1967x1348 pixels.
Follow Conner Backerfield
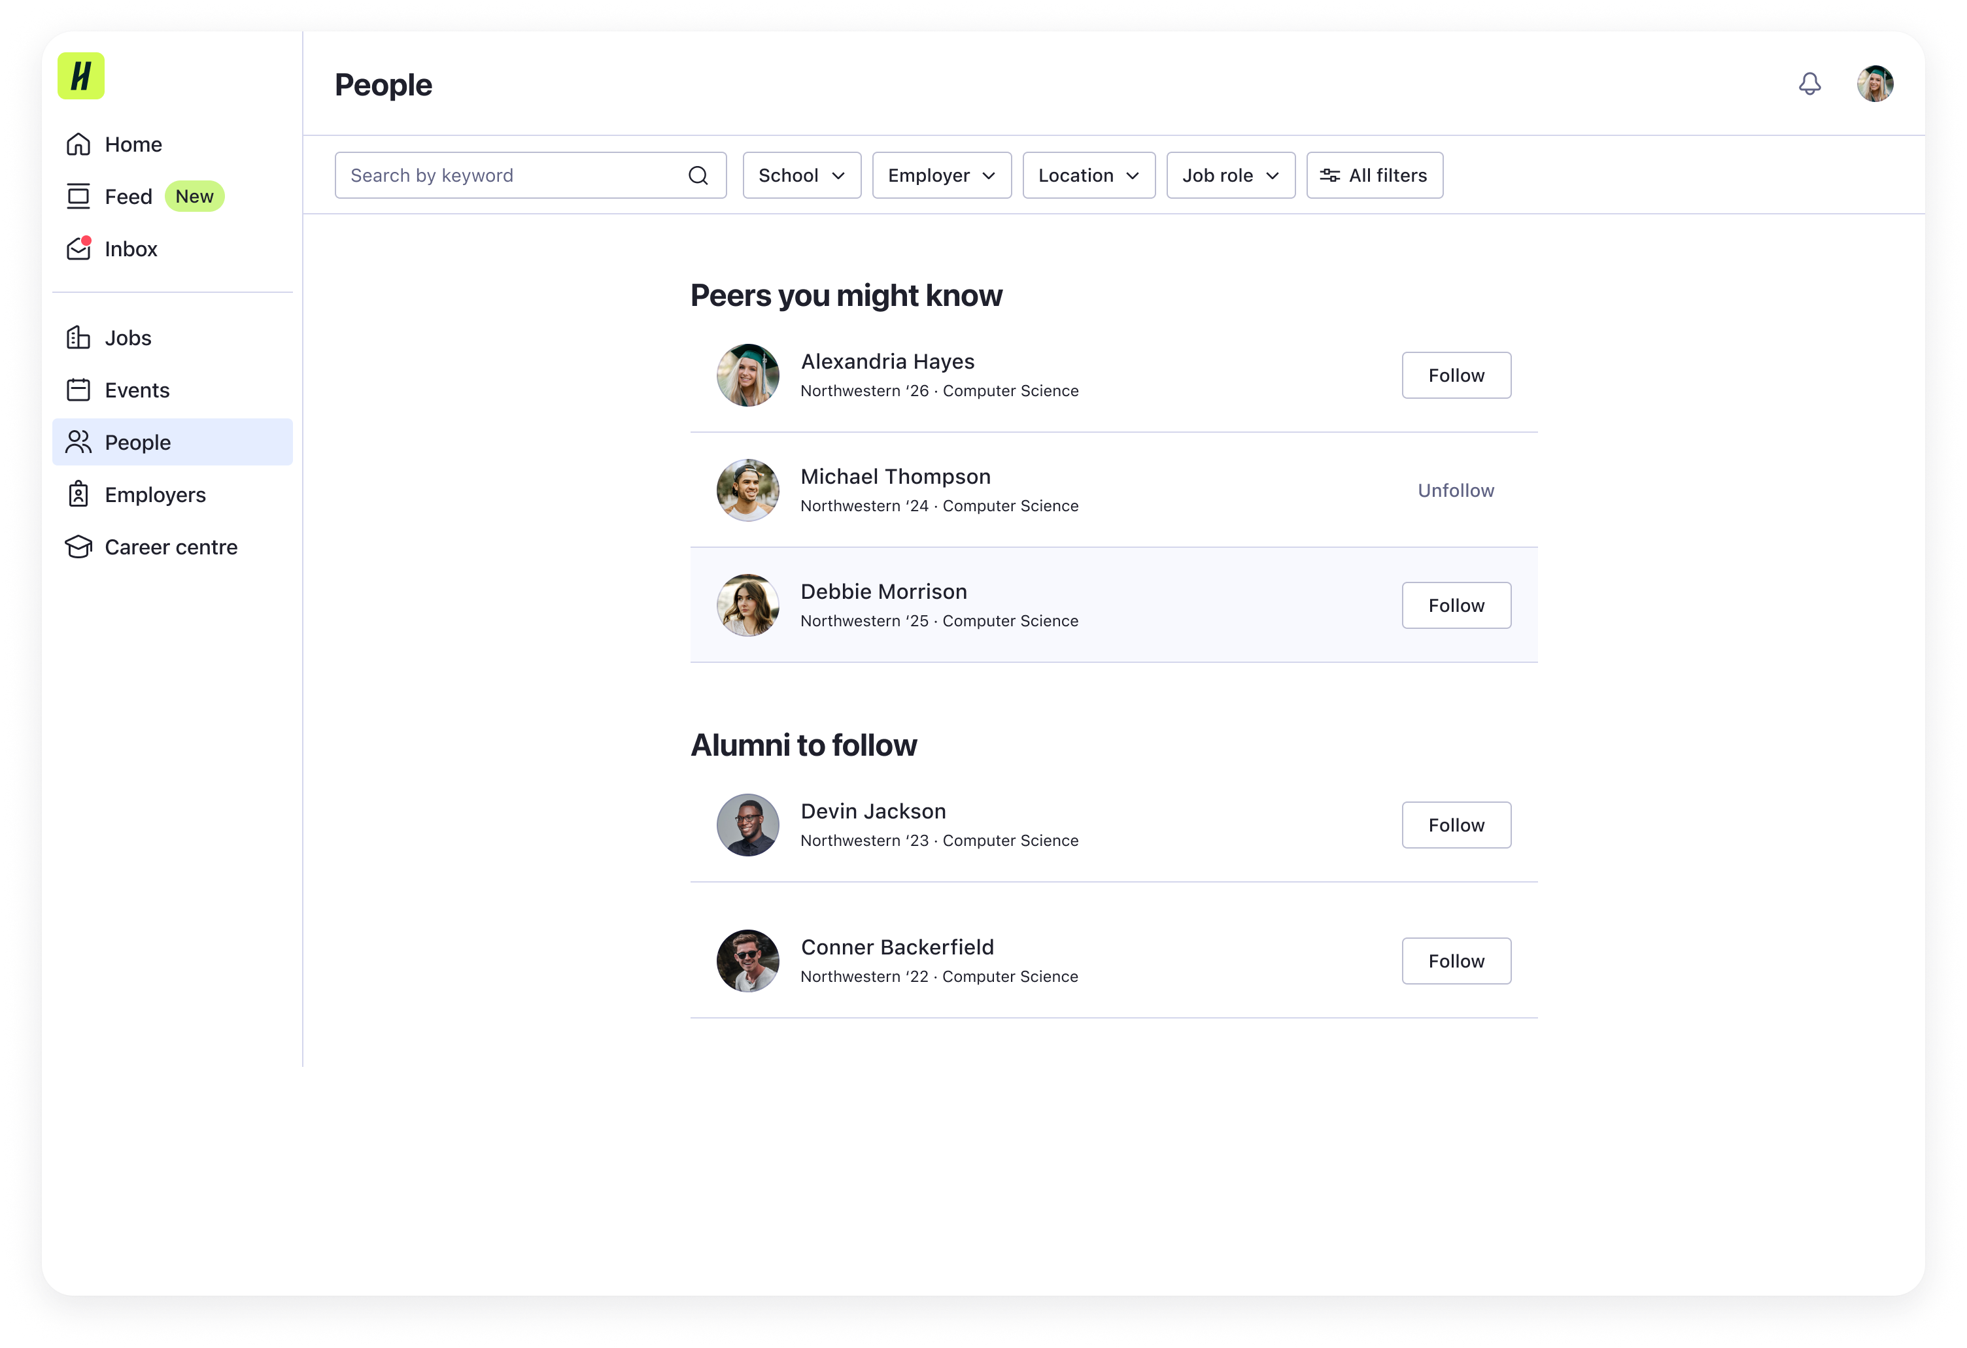pos(1457,960)
